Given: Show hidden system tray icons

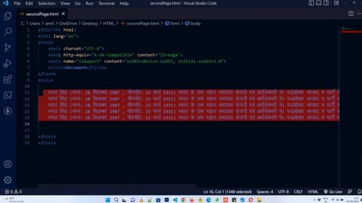Looking at the screenshot, I should pos(314,200).
